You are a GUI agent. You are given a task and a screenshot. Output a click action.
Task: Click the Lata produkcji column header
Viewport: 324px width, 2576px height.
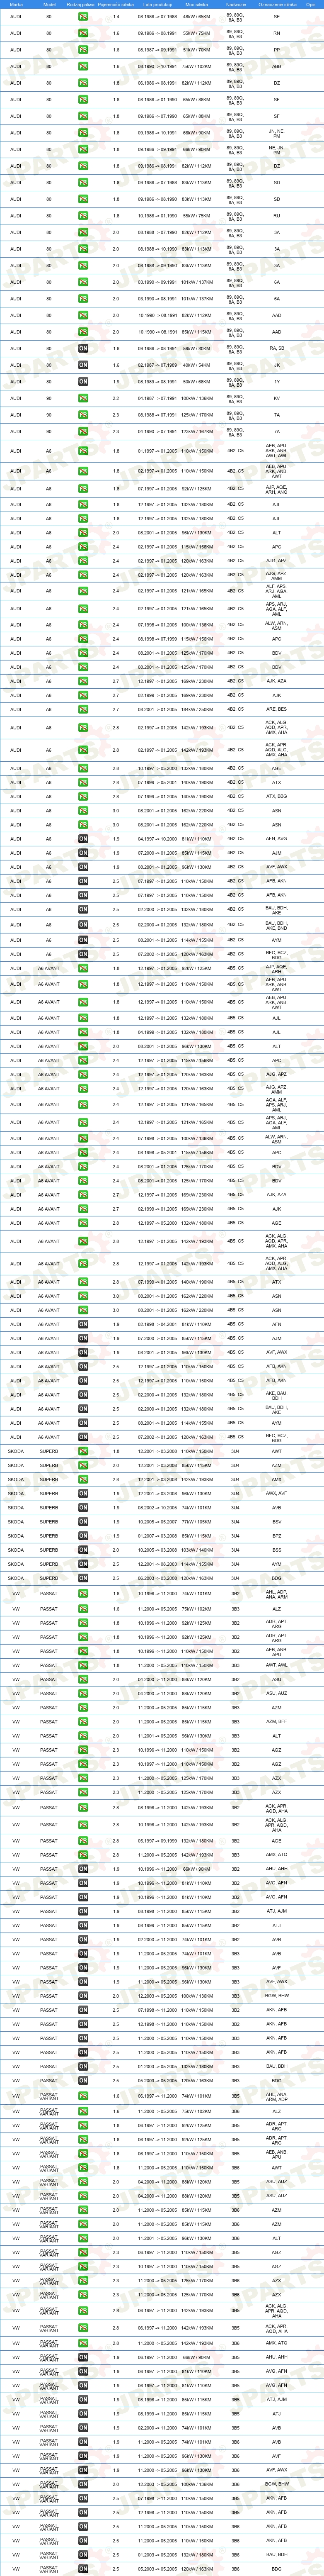(x=157, y=4)
